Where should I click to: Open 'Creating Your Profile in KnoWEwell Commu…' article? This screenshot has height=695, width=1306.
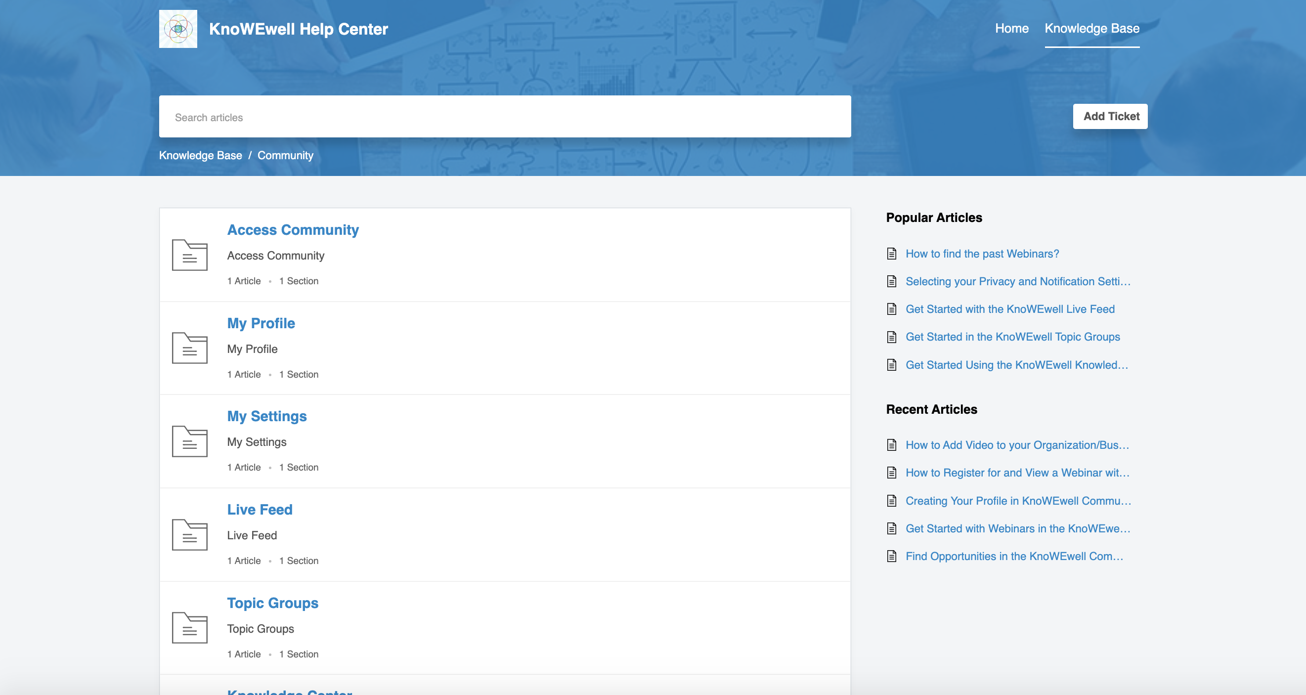point(1018,501)
